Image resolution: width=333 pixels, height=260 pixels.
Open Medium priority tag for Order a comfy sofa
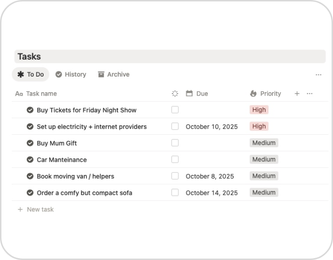pyautogui.click(x=264, y=192)
